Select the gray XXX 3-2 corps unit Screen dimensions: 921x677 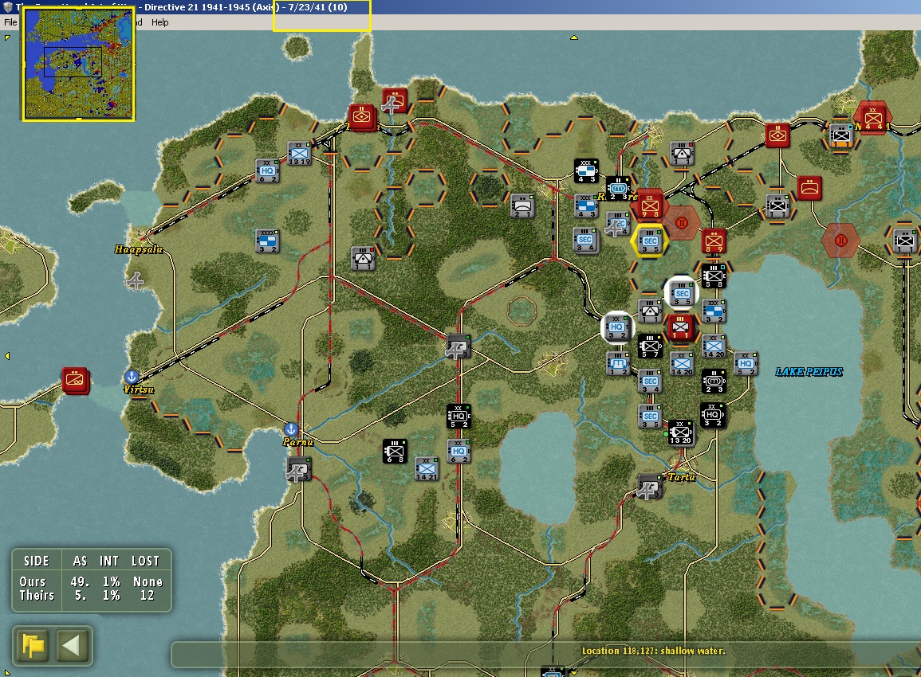[x=714, y=311]
